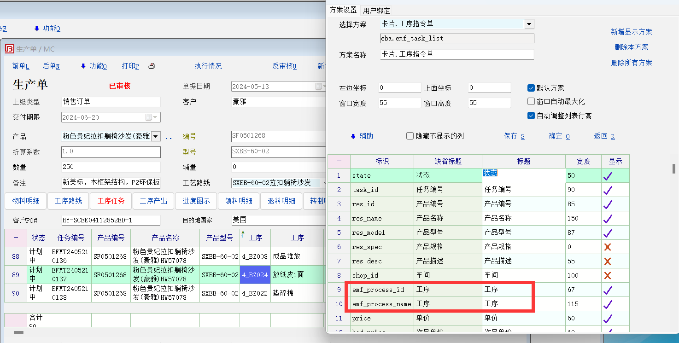Click the checkmark in the state row

(607, 175)
